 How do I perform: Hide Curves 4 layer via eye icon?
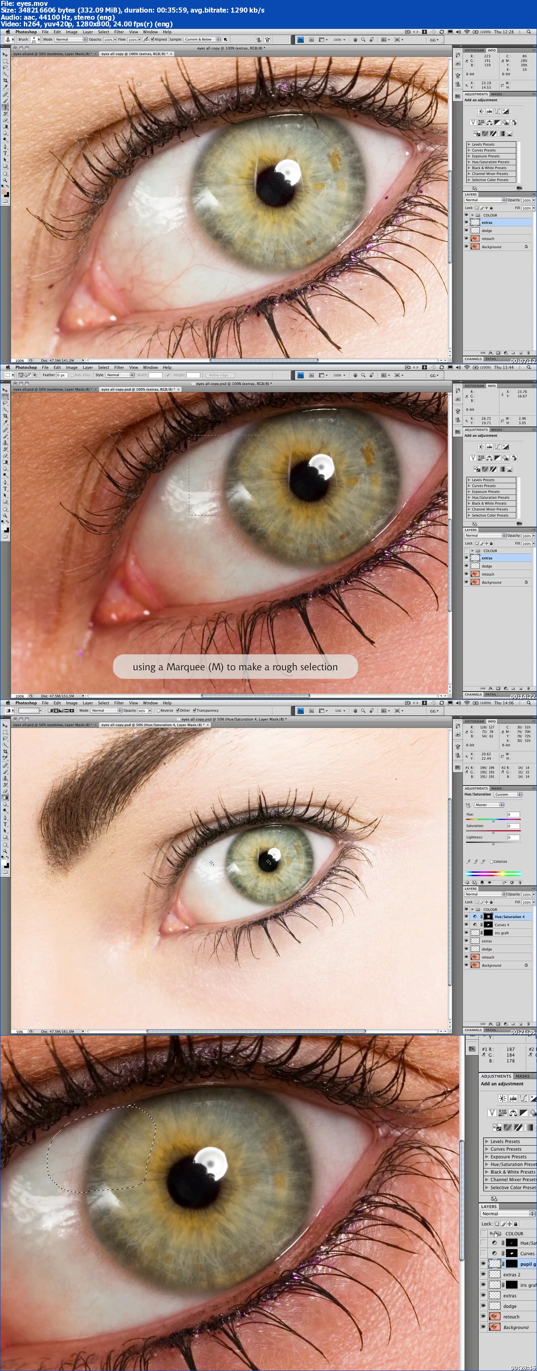pyautogui.click(x=467, y=924)
